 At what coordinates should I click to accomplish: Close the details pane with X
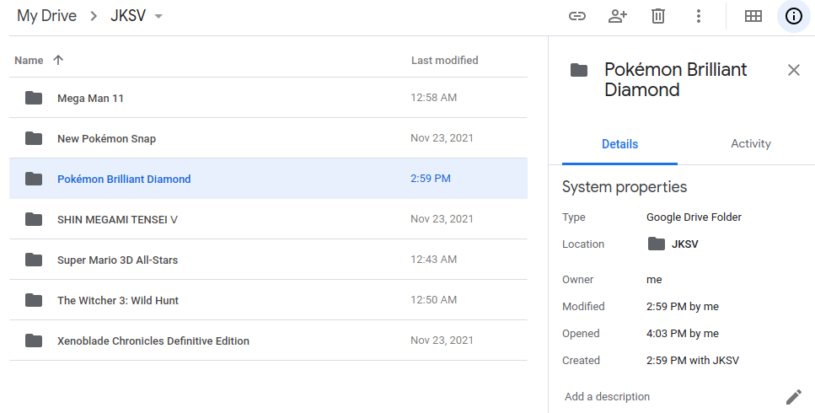pos(794,70)
